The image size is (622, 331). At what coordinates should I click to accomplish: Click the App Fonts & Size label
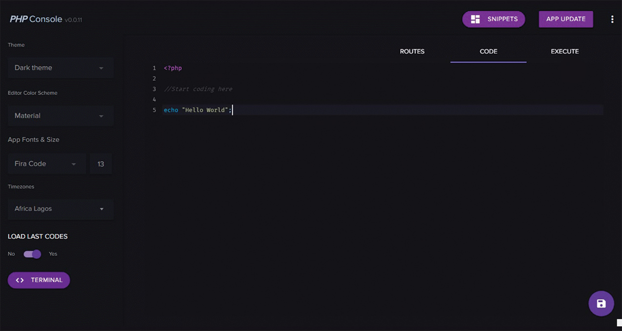[34, 140]
